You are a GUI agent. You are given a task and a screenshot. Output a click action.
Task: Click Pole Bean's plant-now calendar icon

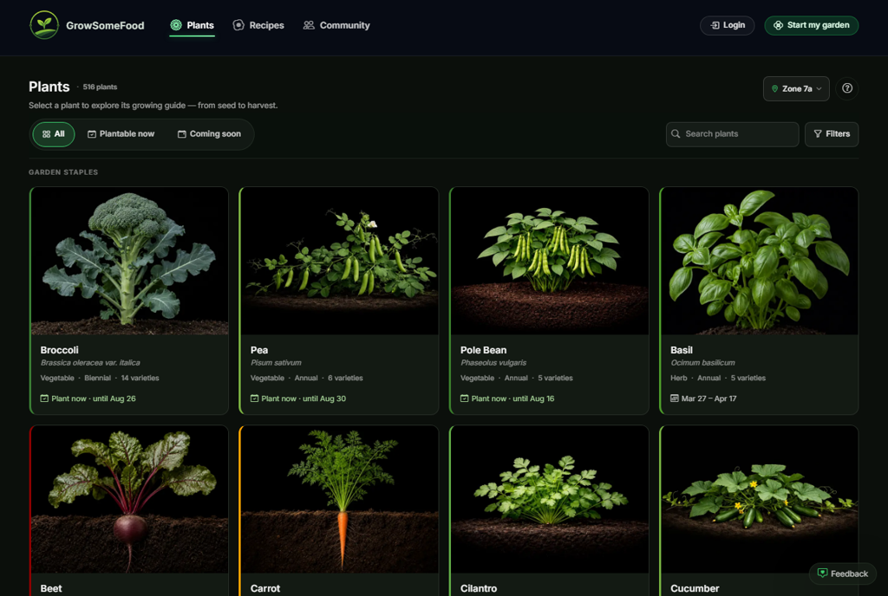[x=465, y=398]
